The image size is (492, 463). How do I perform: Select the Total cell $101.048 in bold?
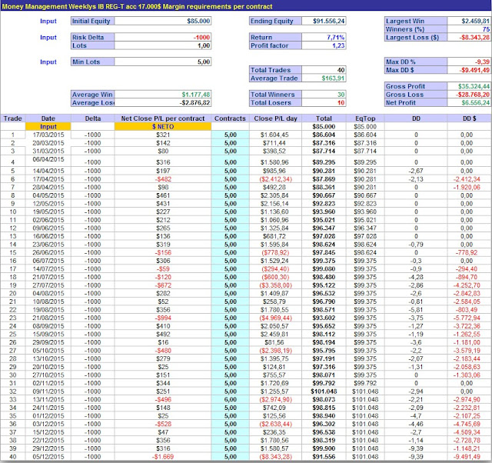coord(324,391)
